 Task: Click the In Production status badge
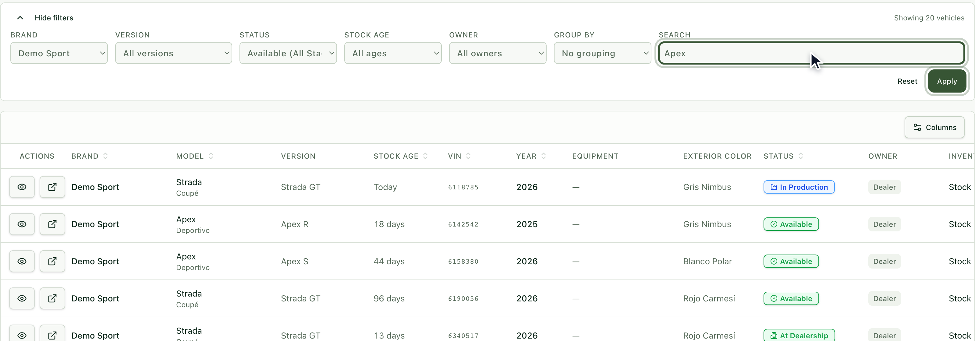point(799,187)
